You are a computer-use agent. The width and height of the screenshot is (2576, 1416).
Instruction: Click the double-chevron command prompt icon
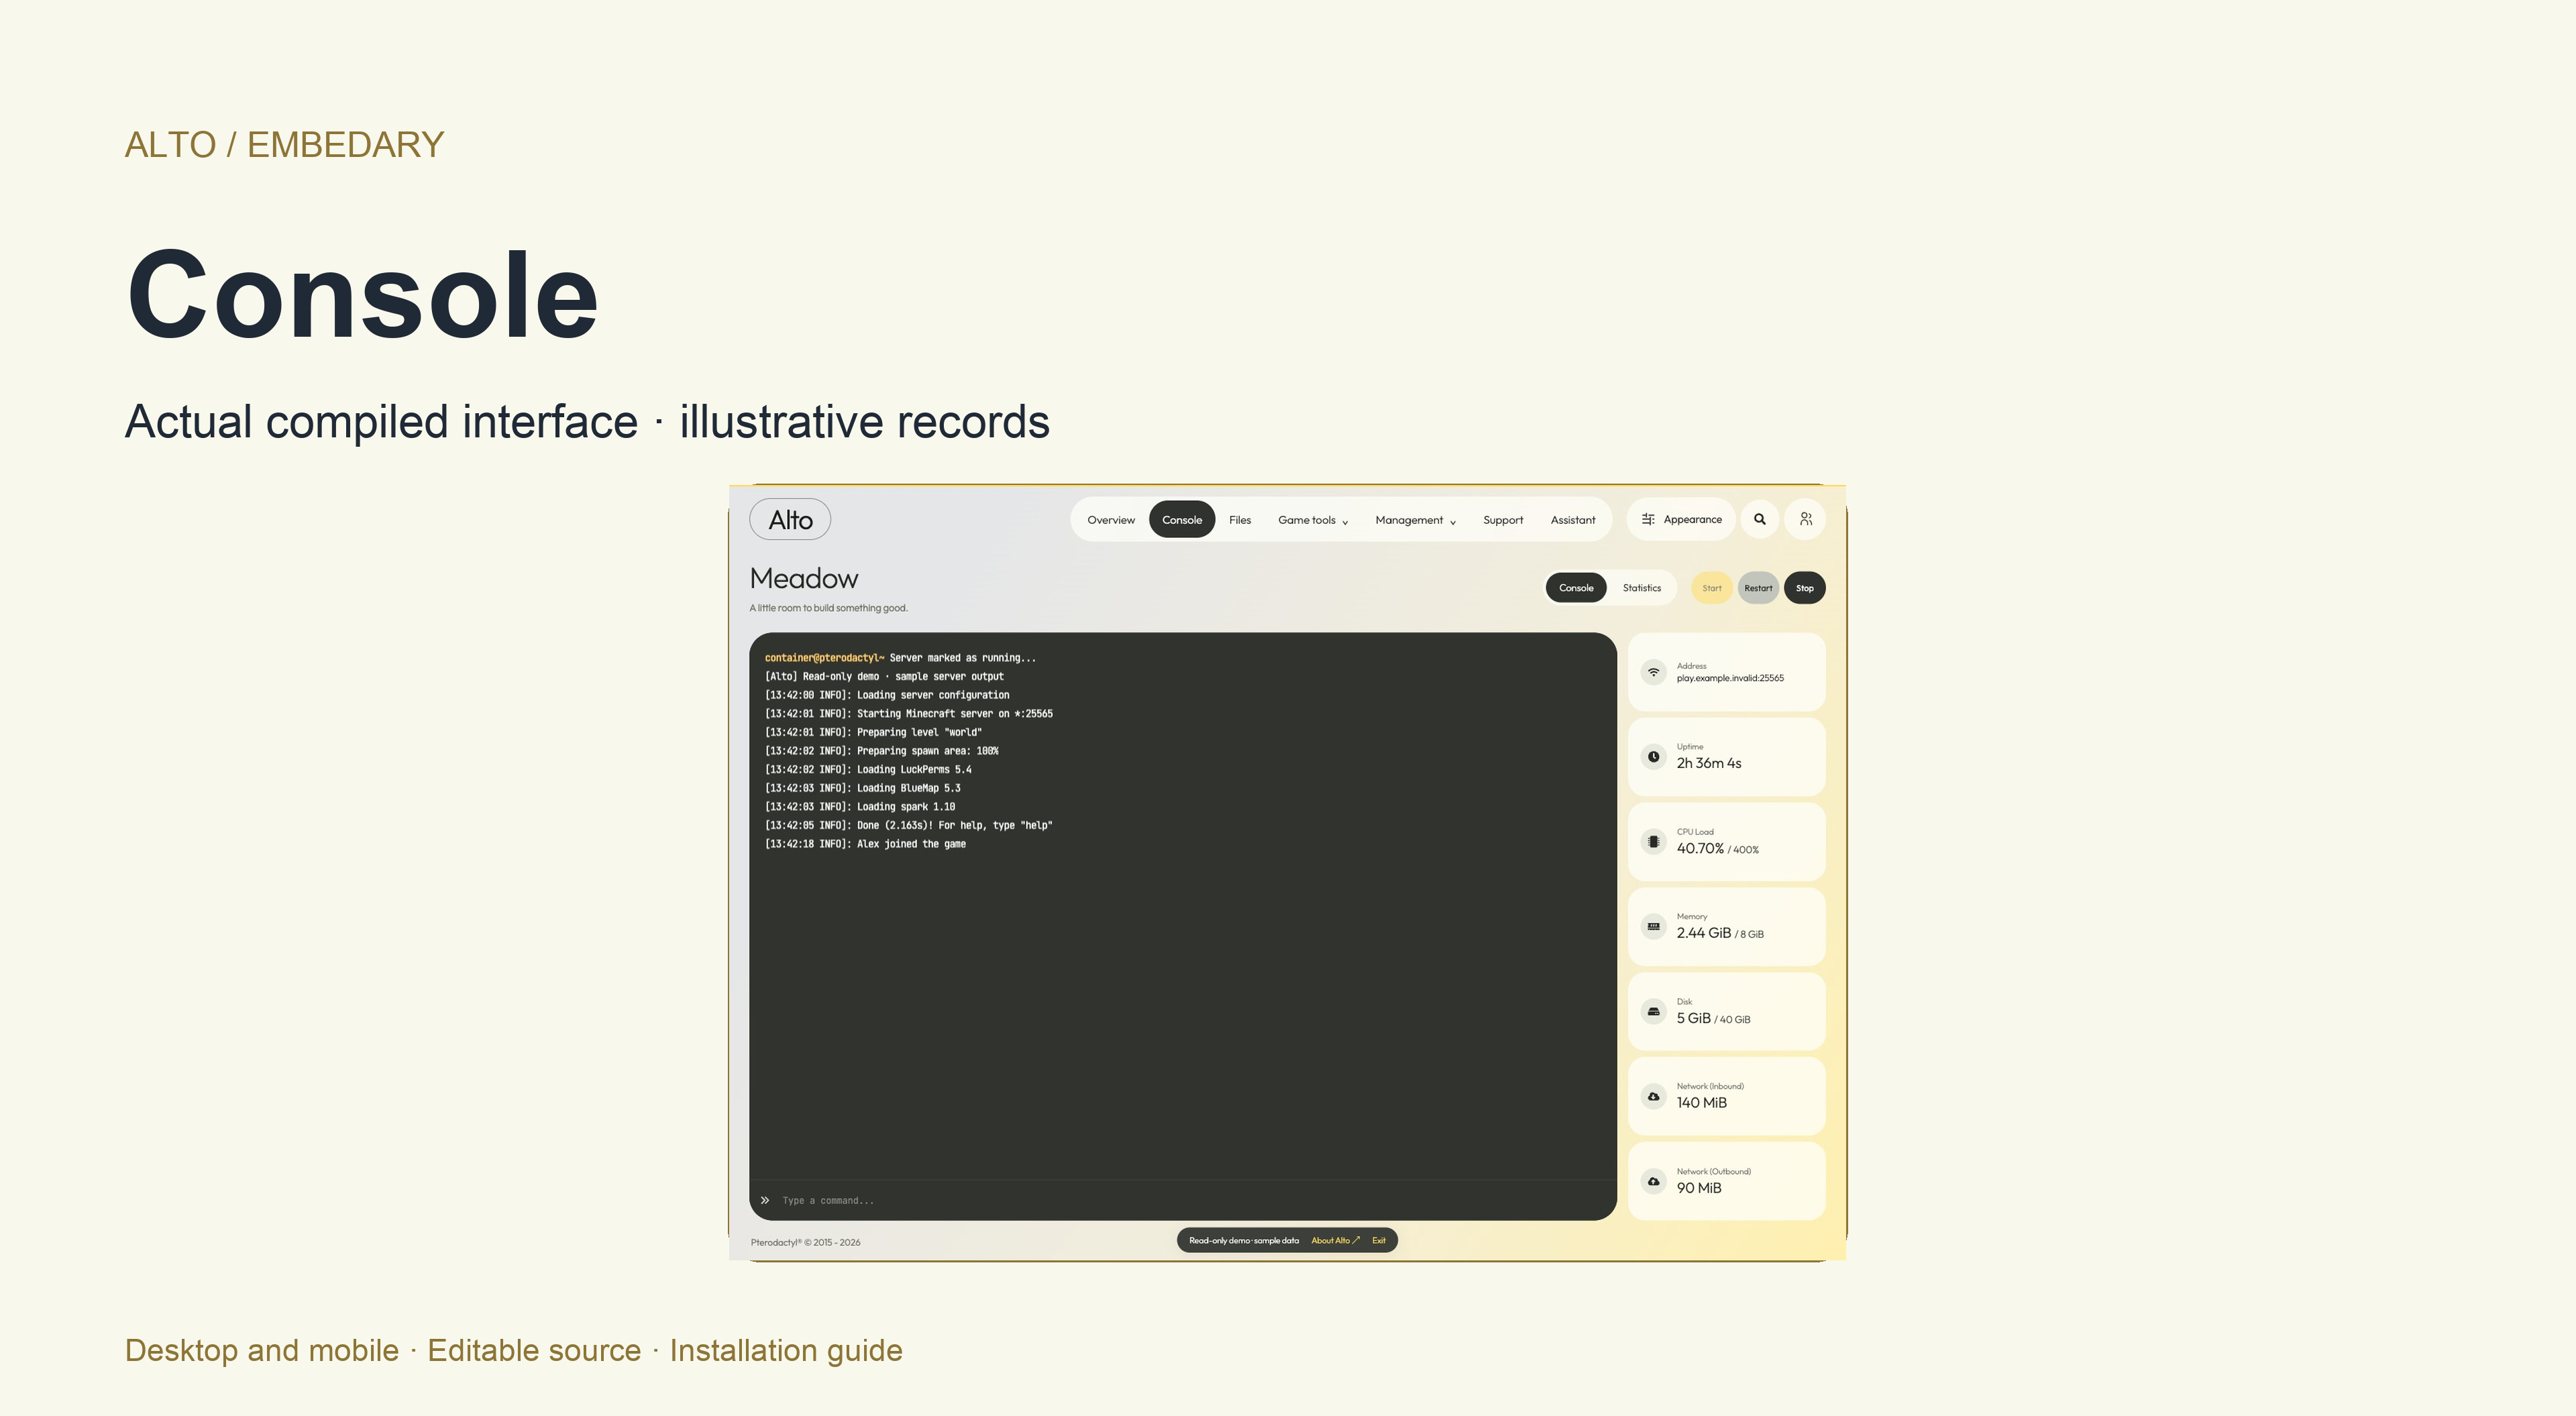(x=765, y=1200)
